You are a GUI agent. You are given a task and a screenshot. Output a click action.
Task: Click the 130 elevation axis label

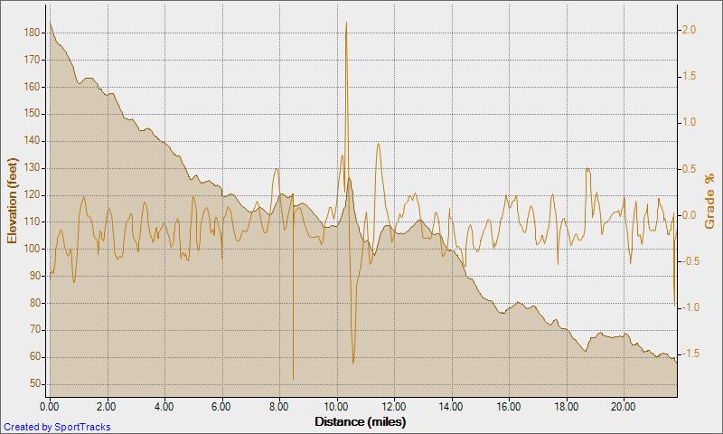click(x=33, y=168)
